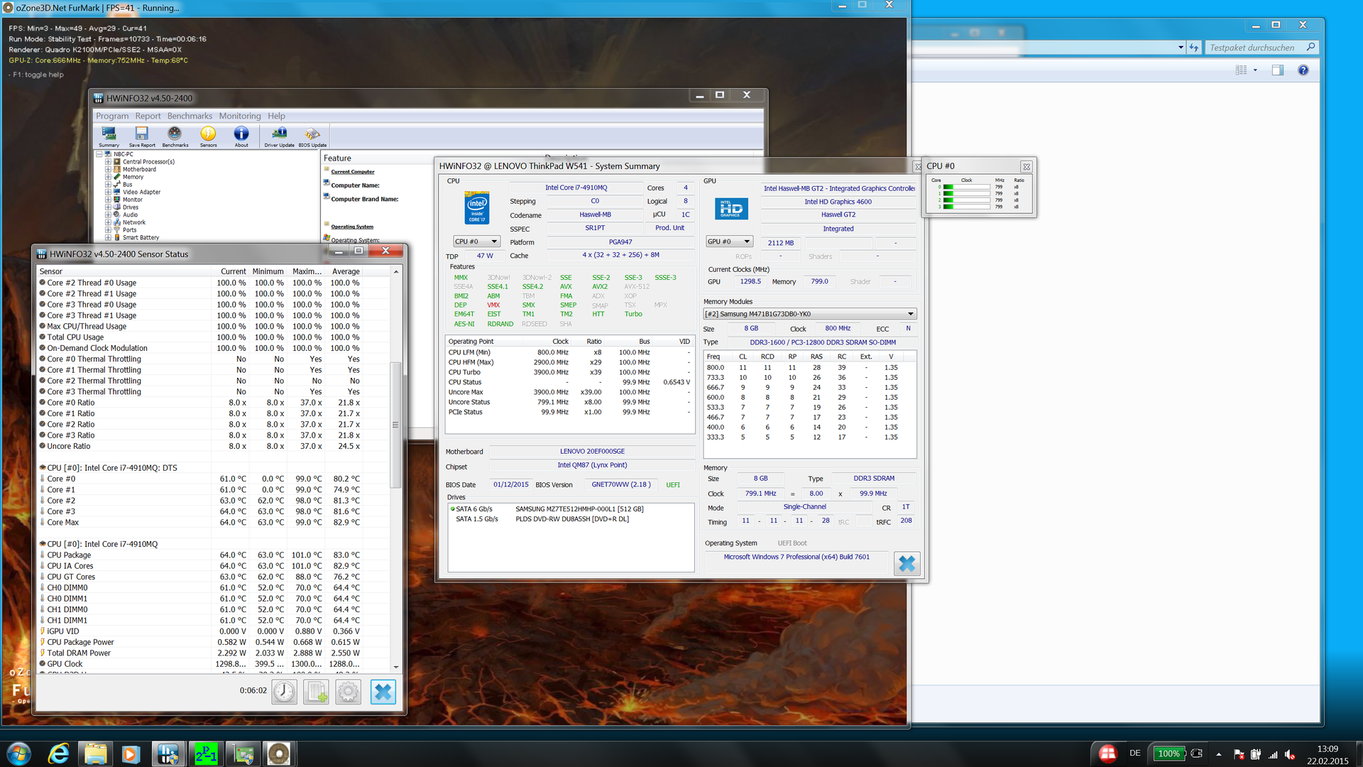Select the CPU Package Power sensor row
Viewport: 1363px width, 767px height.
[x=212, y=642]
